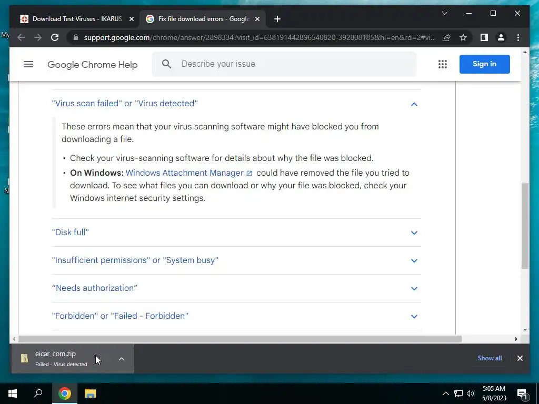Viewport: 539px width, 404px height.
Task: Open options arrow for eicar_com.zip download
Action: click(x=122, y=359)
